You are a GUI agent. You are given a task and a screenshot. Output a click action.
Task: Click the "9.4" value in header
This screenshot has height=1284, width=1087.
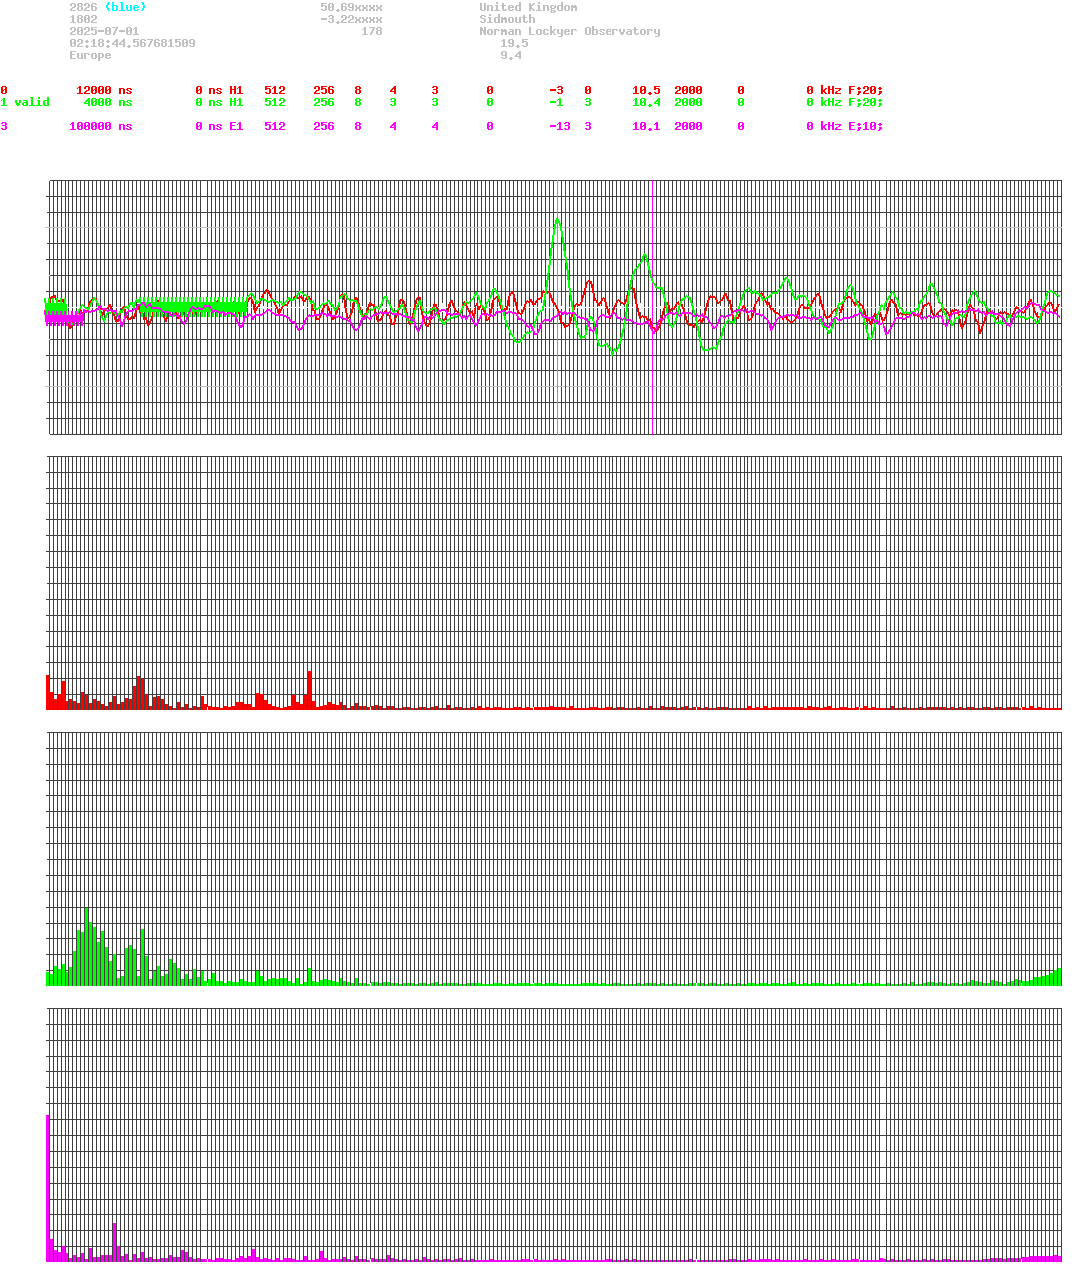coord(511,55)
